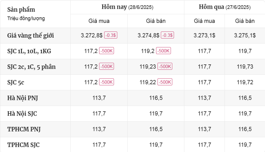Click the -500K badge next to 119,22

click(165, 82)
